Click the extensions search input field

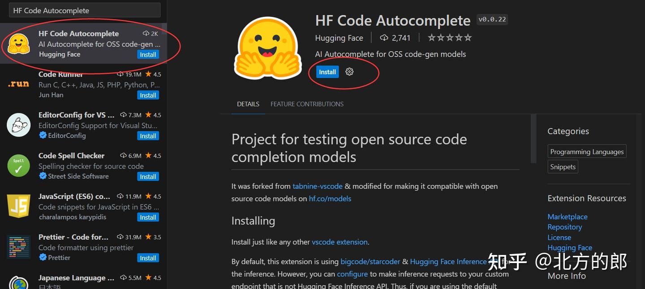click(x=85, y=10)
